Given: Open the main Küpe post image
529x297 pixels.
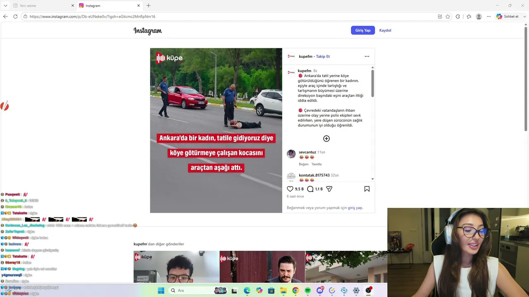Looking at the screenshot, I should click(x=216, y=130).
